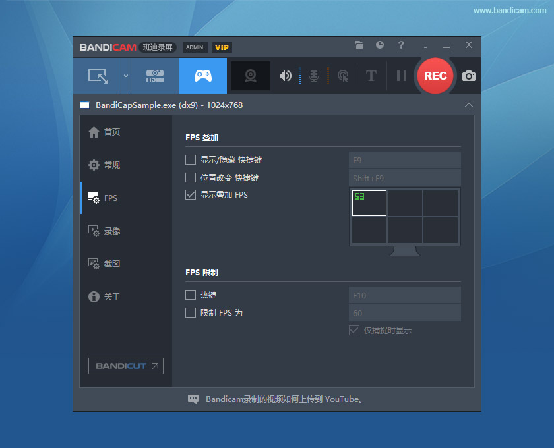Select bottom-right FPS overlay position
Viewport: 554px width, 448px height.
coord(441,230)
